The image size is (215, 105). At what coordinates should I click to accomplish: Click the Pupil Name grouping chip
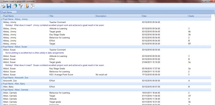(x=9, y=12)
